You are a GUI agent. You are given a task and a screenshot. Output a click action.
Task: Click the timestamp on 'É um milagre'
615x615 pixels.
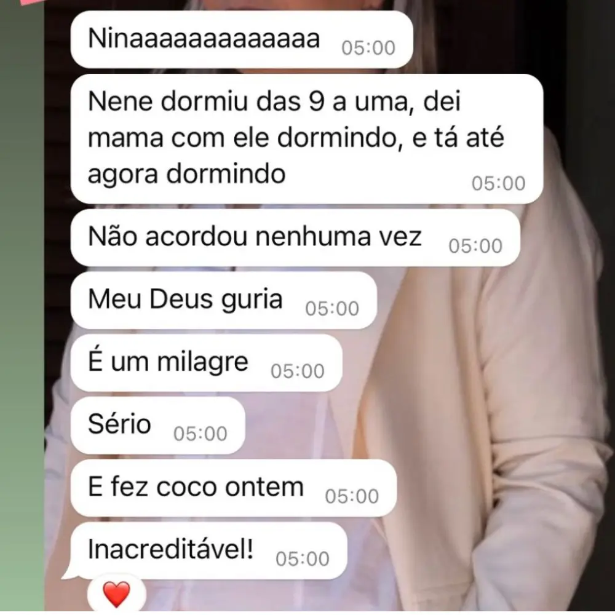298,371
